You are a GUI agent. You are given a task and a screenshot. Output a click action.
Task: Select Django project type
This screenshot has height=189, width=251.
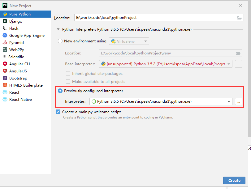pos(26,21)
